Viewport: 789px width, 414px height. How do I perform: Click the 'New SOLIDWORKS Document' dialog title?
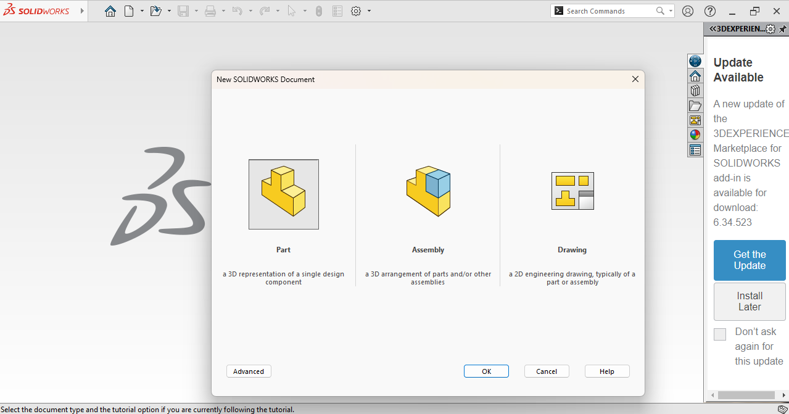point(265,79)
